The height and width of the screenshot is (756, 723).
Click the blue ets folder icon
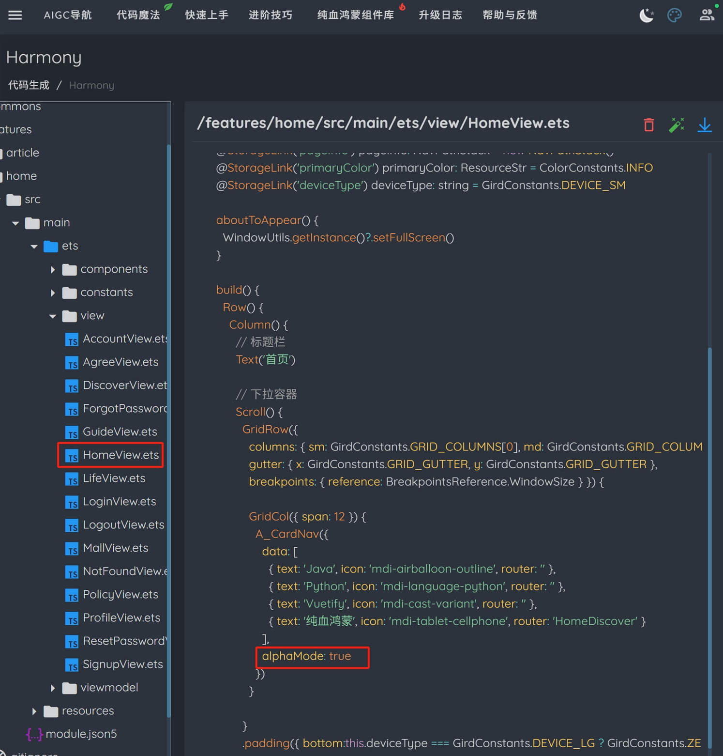coord(51,247)
